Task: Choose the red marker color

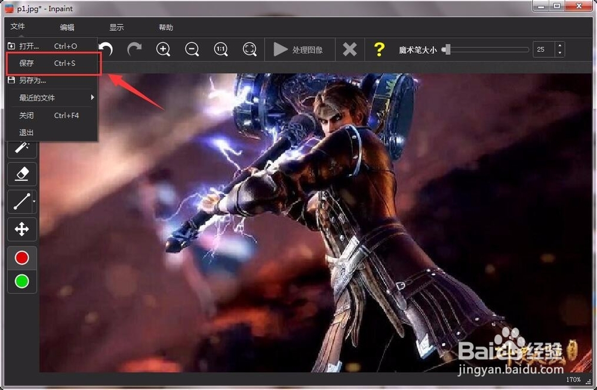Action: click(x=21, y=258)
